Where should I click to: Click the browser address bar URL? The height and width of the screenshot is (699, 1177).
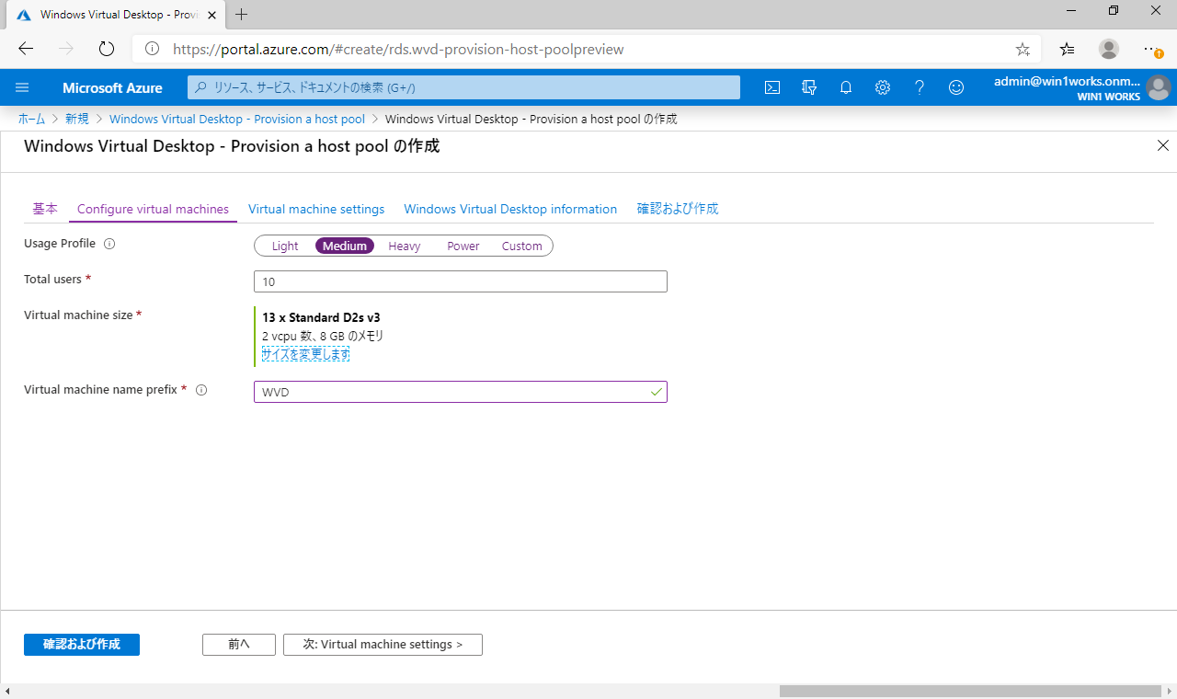pyautogui.click(x=398, y=49)
